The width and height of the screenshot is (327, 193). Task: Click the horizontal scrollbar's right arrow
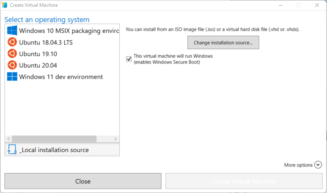(116, 139)
